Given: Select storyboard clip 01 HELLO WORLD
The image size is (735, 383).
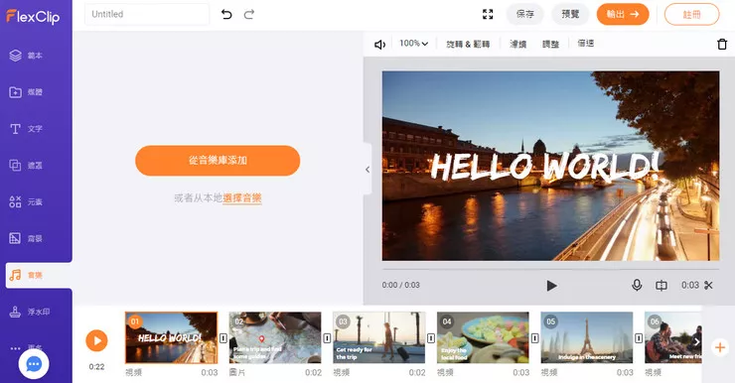Looking at the screenshot, I should click(172, 337).
